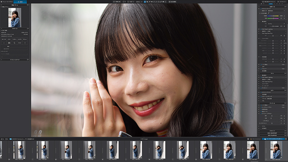This screenshot has width=288, height=162.
Task: Switch to the Photo Library tab
Action: coord(7,2)
